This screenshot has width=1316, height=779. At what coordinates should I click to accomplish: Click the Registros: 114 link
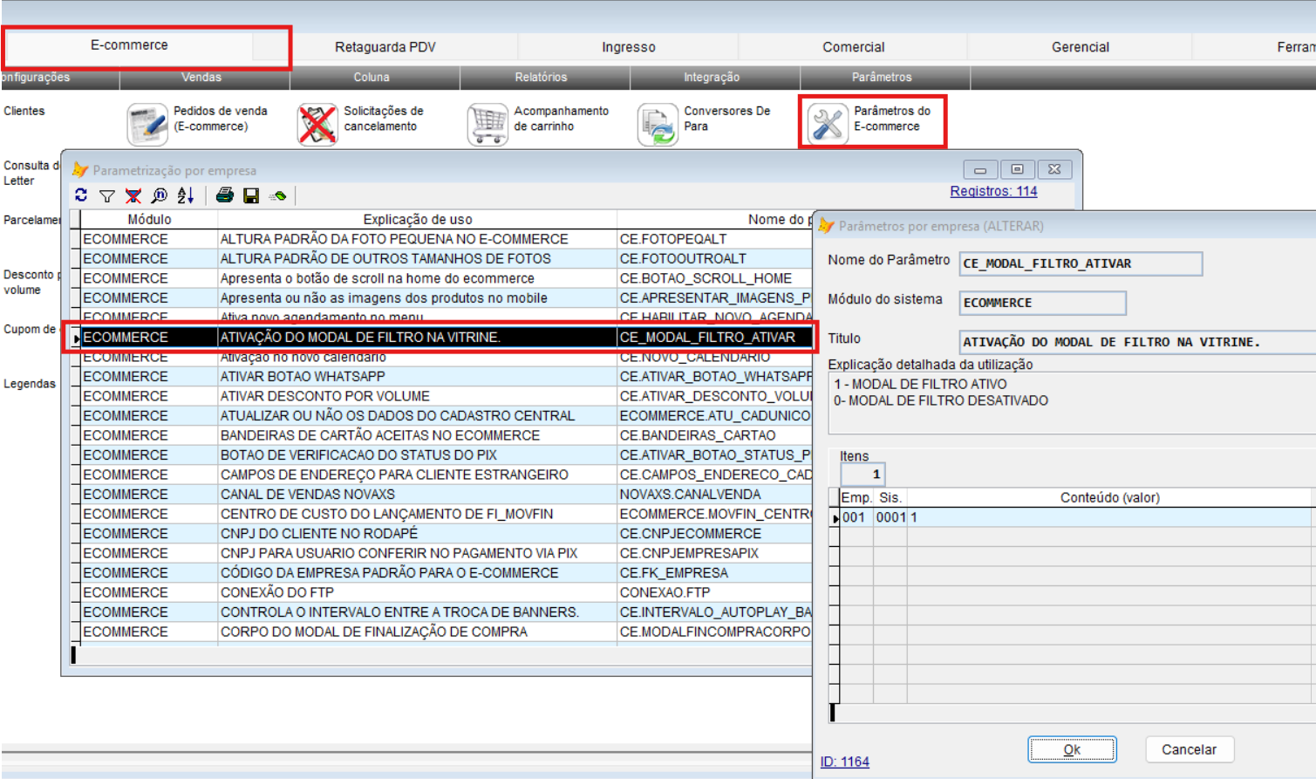[993, 191]
